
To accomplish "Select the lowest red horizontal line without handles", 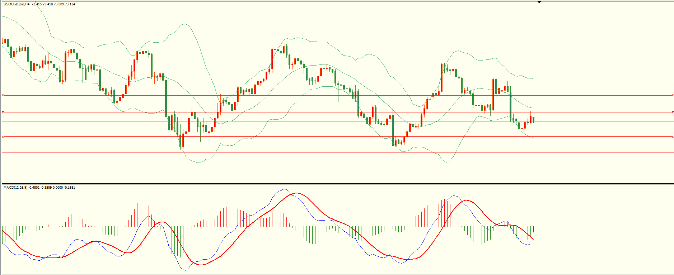I will (337, 153).
